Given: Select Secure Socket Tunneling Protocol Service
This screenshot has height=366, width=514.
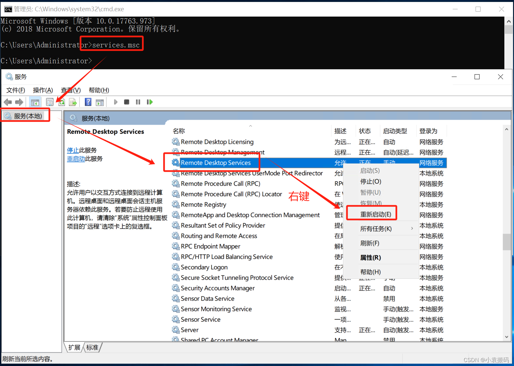Looking at the screenshot, I should pyautogui.click(x=237, y=277).
